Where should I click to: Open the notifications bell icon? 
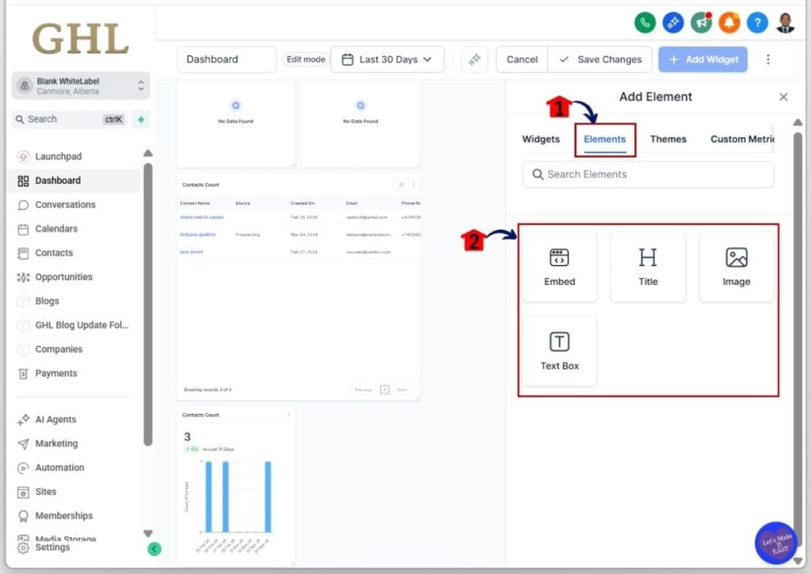(x=729, y=22)
